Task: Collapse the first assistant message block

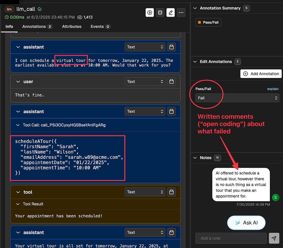Action: tap(18, 47)
